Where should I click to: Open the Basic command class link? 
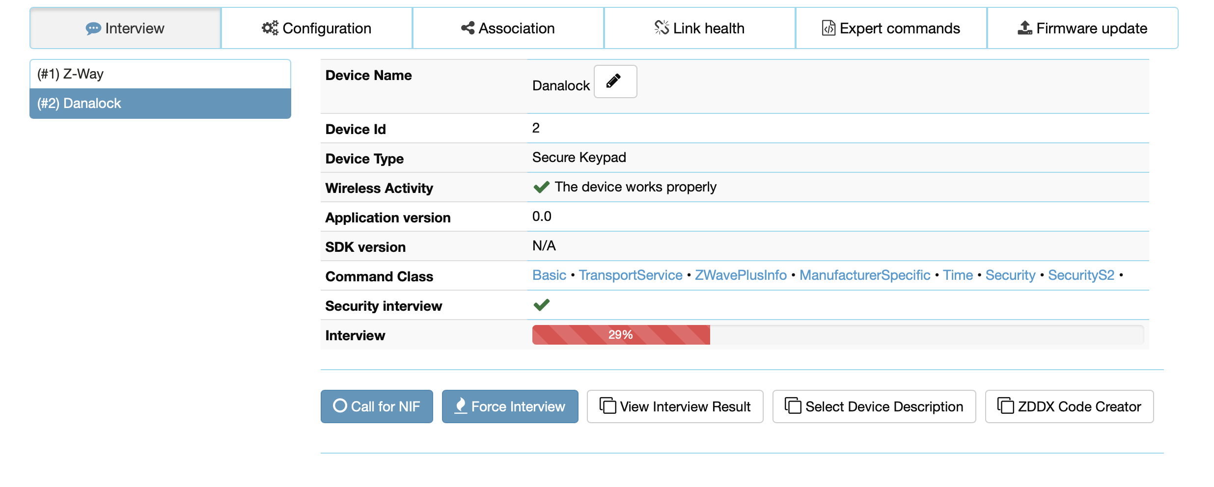click(549, 275)
